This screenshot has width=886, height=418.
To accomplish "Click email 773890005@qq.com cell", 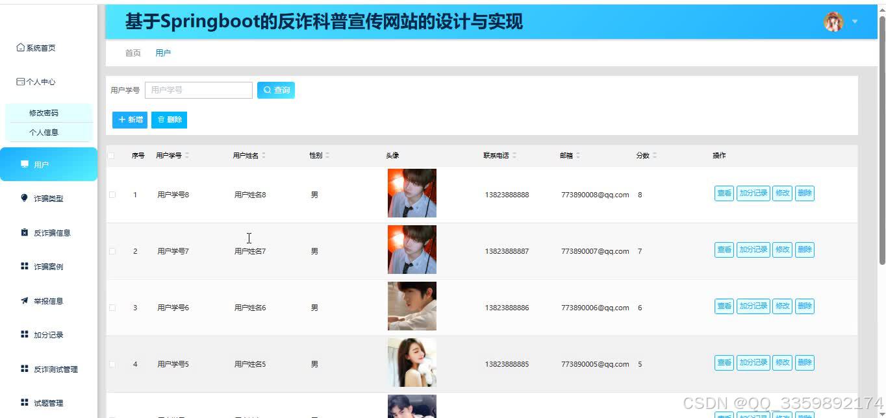I will point(595,364).
